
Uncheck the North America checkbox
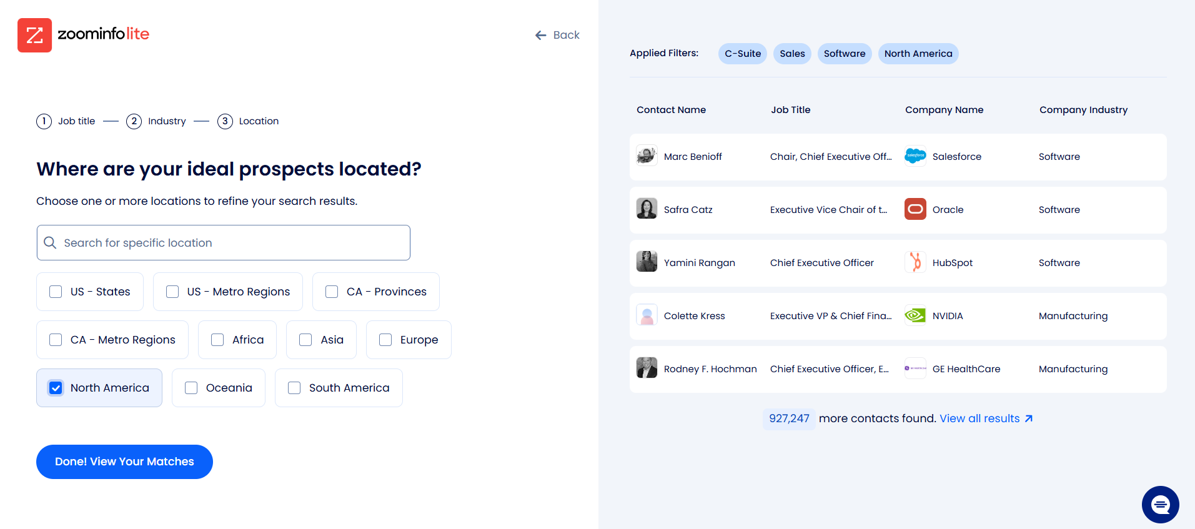[x=56, y=388]
